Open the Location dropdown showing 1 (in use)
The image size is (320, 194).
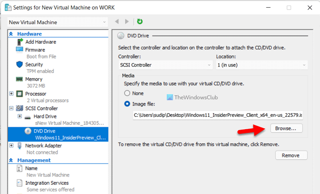click(x=262, y=65)
